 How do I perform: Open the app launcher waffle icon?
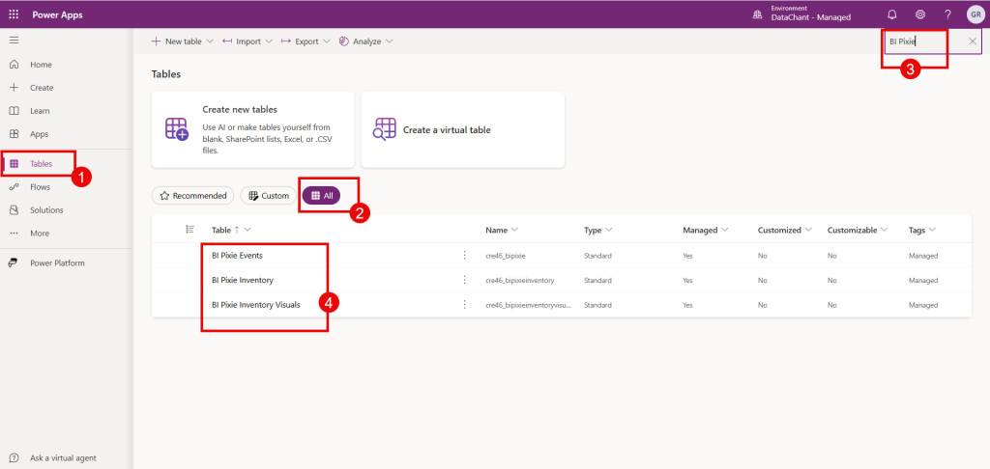coord(14,14)
